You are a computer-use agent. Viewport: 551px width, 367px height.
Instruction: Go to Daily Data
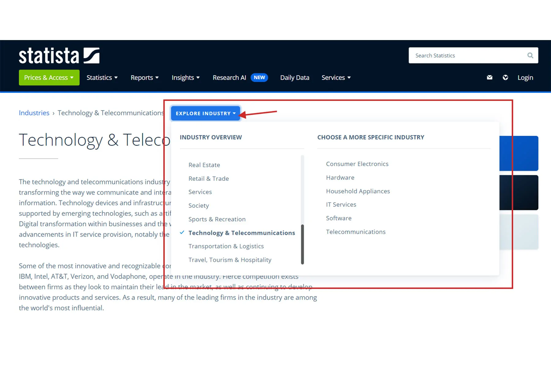(294, 78)
